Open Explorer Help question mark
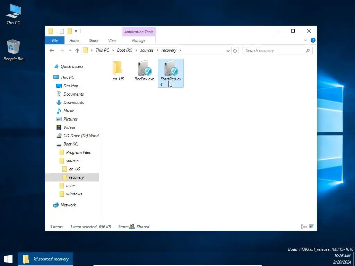This screenshot has width=355, height=266. pyautogui.click(x=313, y=40)
